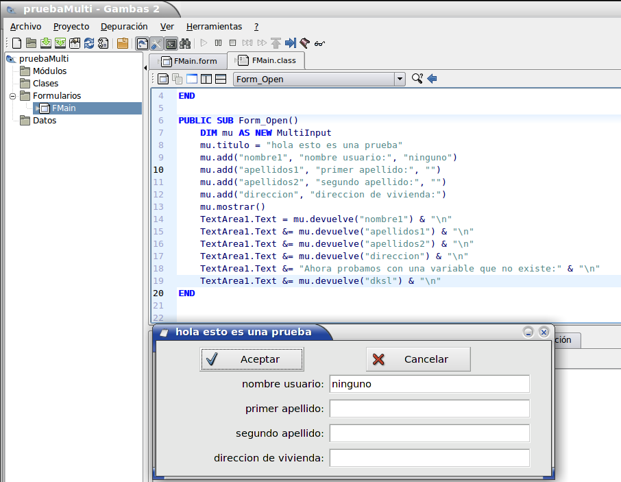Viewport: 621px width, 482px height.
Task: Click the glasses watch-expression icon
Action: pyautogui.click(x=319, y=43)
